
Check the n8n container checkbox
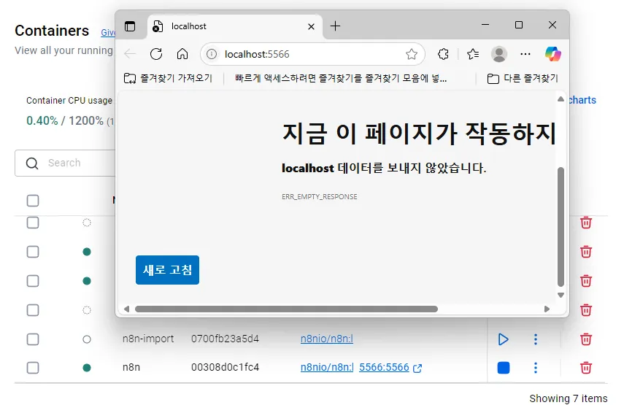(33, 368)
